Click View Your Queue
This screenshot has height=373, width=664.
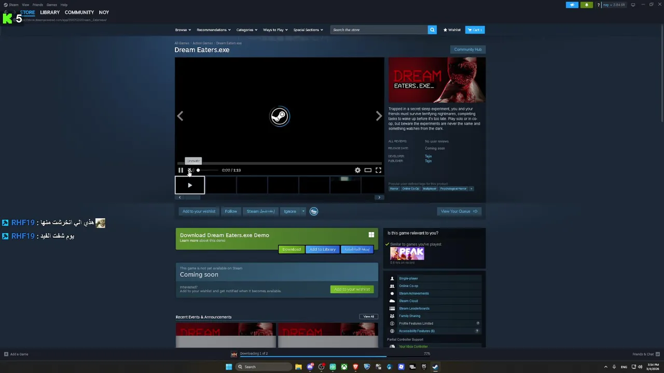(459, 211)
